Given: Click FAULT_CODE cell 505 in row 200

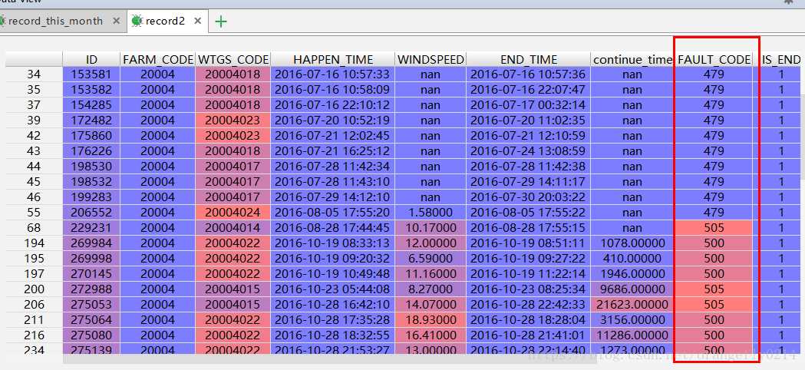Looking at the screenshot, I should (714, 289).
